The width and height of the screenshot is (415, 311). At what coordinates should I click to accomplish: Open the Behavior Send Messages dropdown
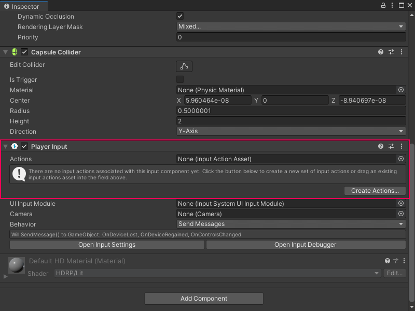point(290,224)
